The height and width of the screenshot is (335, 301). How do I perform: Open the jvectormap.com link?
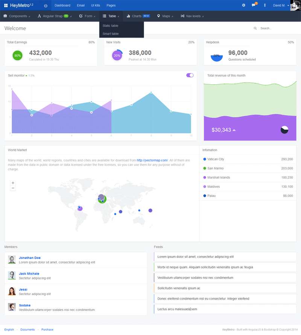point(152,160)
